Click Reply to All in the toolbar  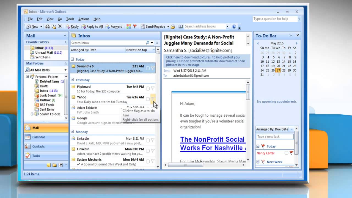tap(92, 27)
